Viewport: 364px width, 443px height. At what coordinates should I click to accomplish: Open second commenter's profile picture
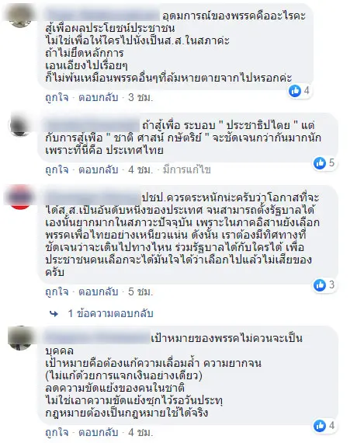[19, 124]
